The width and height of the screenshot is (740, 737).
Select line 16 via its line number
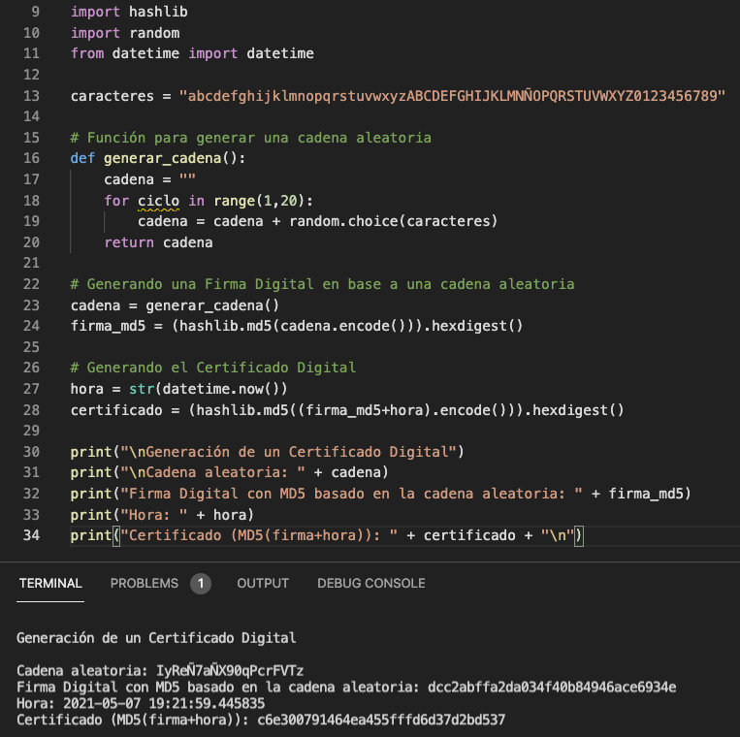(x=30, y=158)
